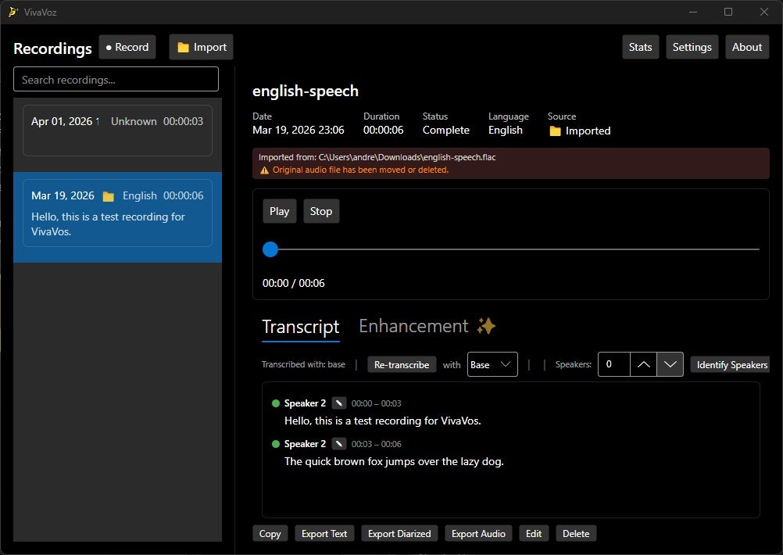This screenshot has width=783, height=555.
Task: Open the About page
Action: tap(746, 47)
